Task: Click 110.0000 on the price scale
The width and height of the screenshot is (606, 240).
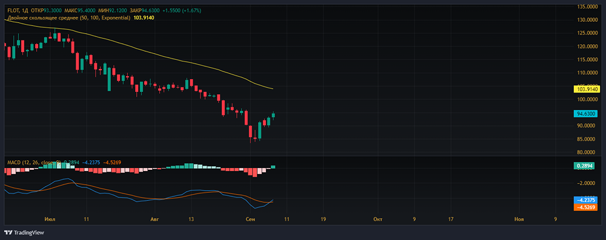Action: [x=587, y=73]
